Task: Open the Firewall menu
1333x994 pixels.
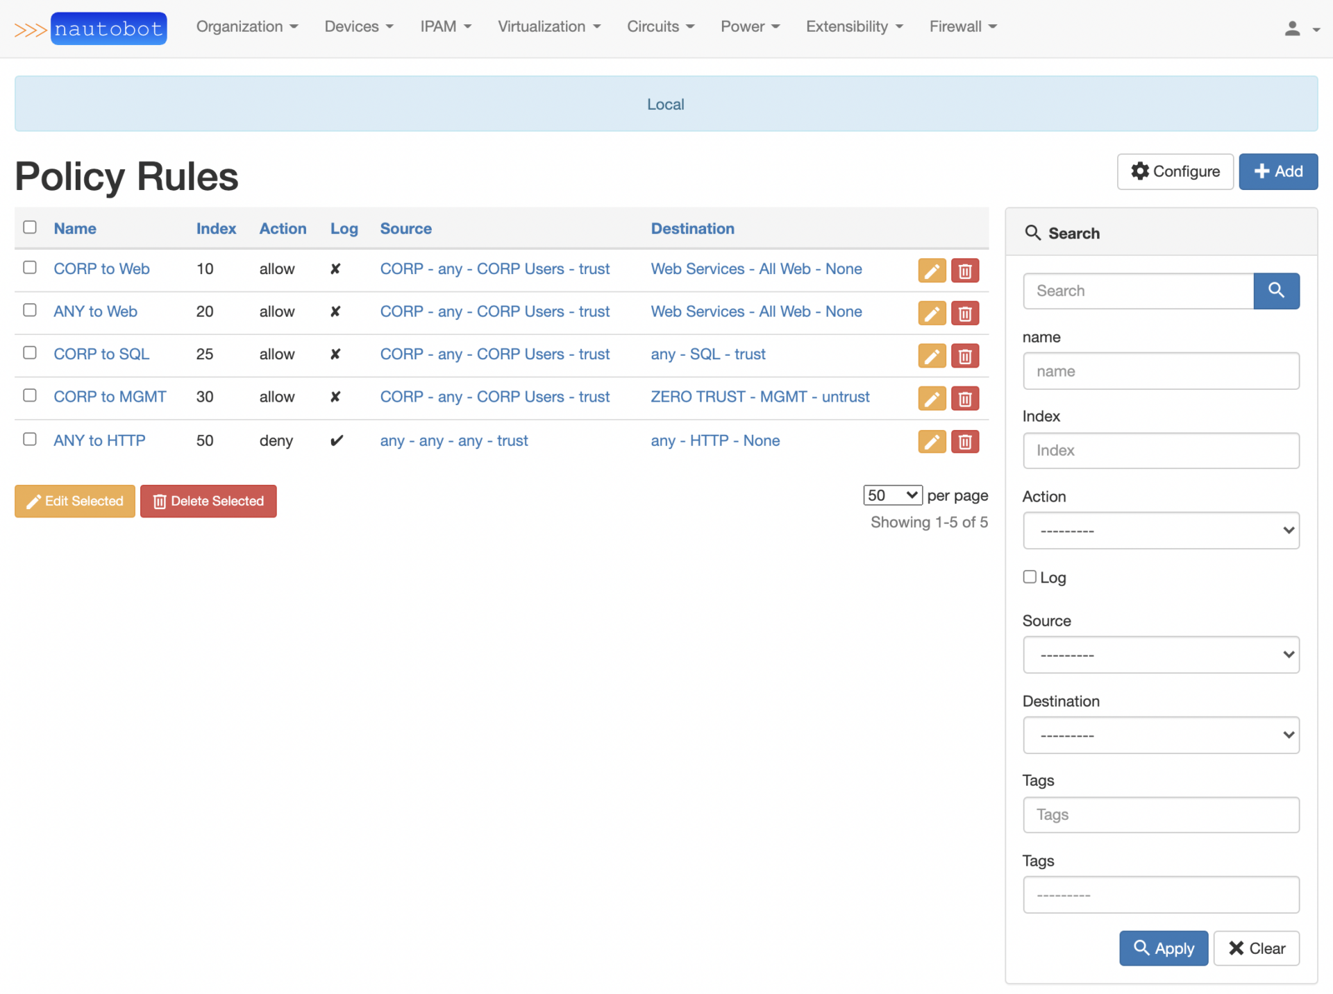Action: (963, 27)
